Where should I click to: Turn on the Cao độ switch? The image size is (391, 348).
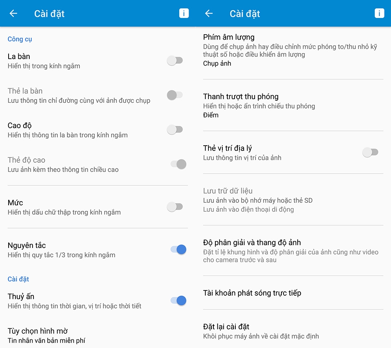pos(175,130)
